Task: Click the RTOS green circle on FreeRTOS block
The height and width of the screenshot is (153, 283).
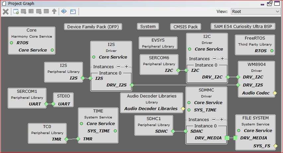Action: coord(272,51)
